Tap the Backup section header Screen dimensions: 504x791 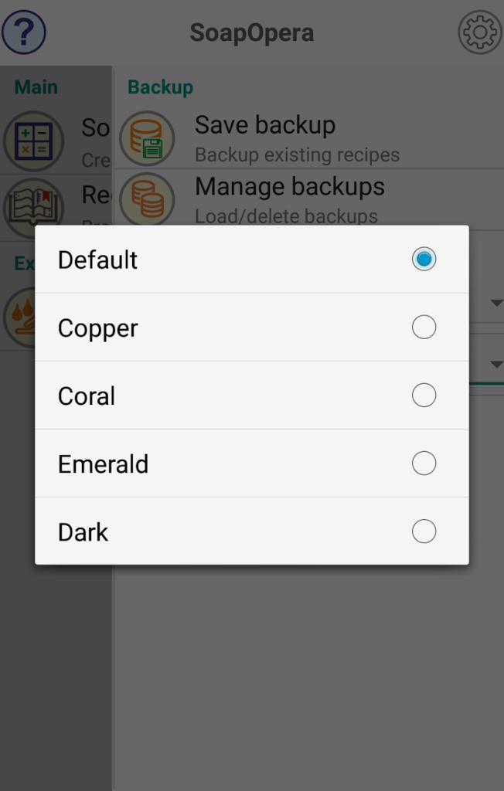(x=160, y=87)
